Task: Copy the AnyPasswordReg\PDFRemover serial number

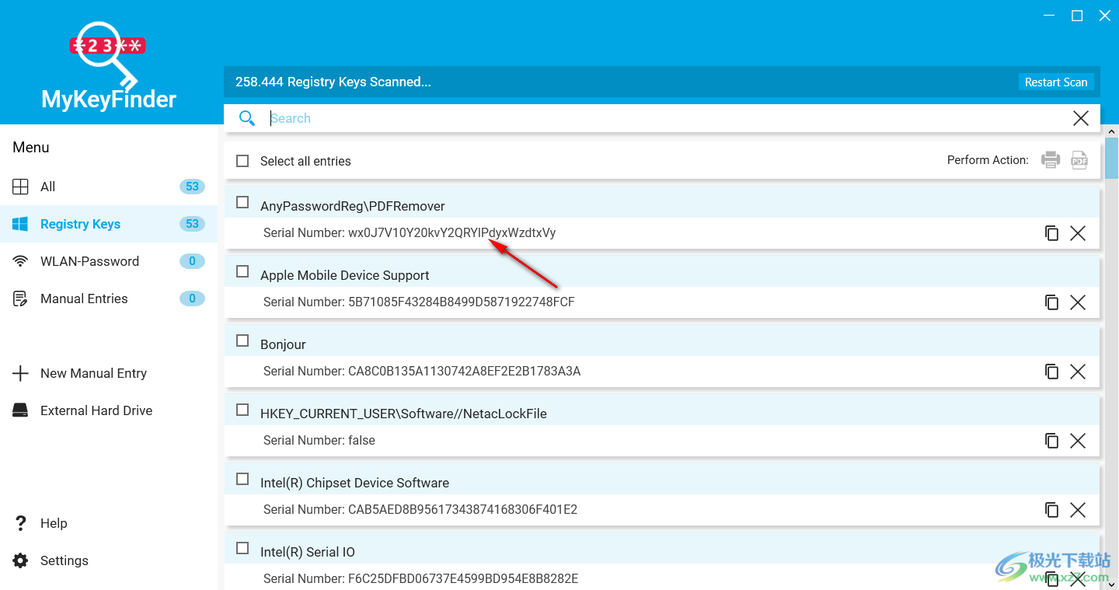Action: pyautogui.click(x=1051, y=233)
